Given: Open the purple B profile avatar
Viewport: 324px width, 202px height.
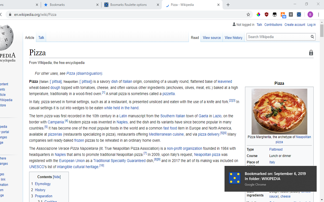Looking at the screenshot, I should [x=310, y=15].
